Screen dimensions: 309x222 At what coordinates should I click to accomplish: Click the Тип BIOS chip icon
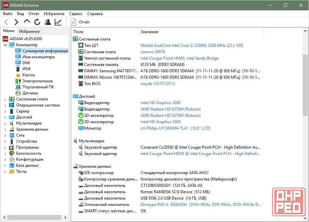[81, 84]
